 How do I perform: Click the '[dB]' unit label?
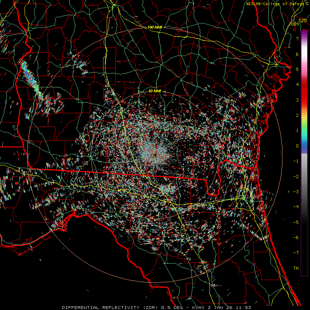[294, 24]
